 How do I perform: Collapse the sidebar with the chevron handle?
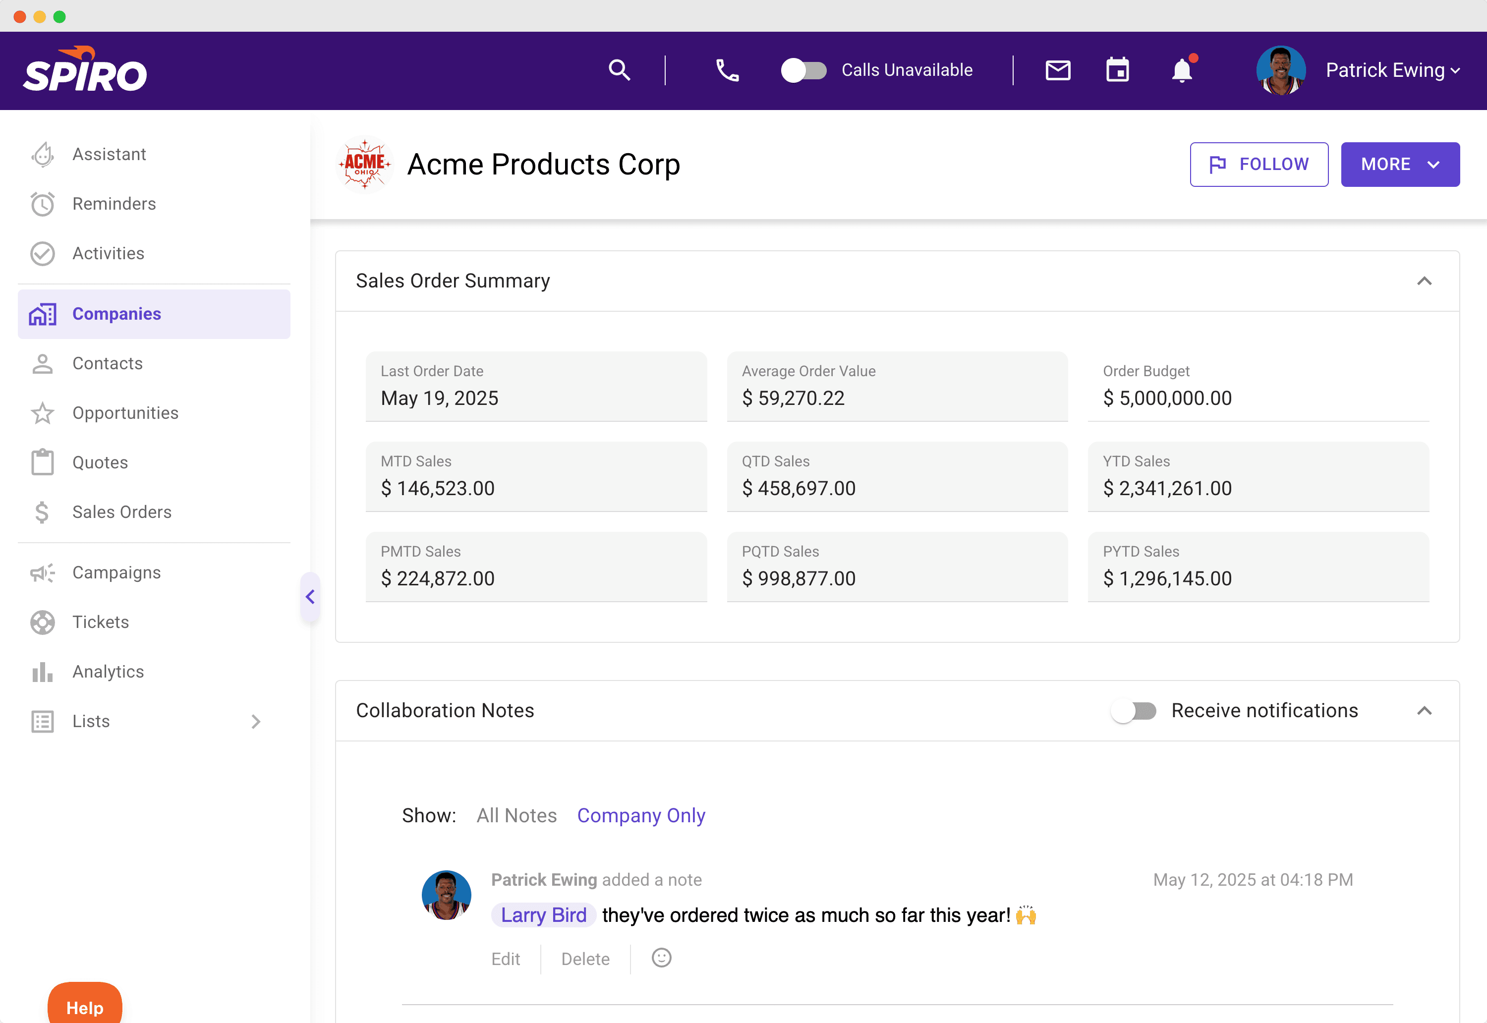[310, 597]
